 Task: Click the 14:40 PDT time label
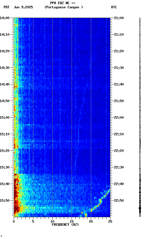[5, 84]
